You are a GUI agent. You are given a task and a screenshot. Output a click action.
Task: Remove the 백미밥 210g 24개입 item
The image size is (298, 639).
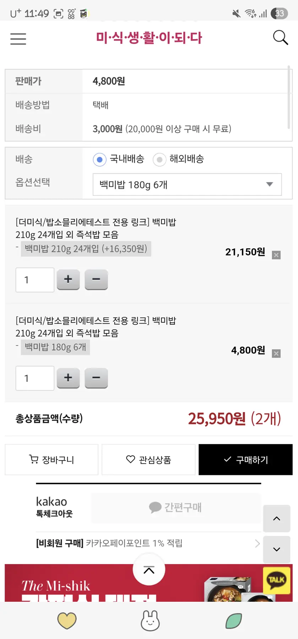(276, 255)
